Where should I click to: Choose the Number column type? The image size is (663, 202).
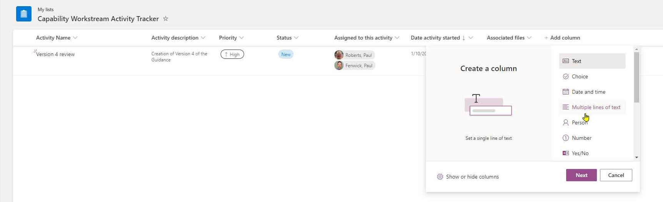coord(592,138)
